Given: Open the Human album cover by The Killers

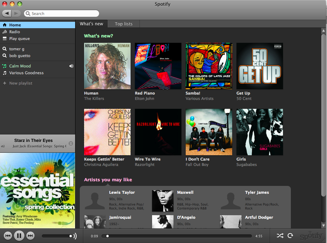Looking at the screenshot, I should pos(107,66).
